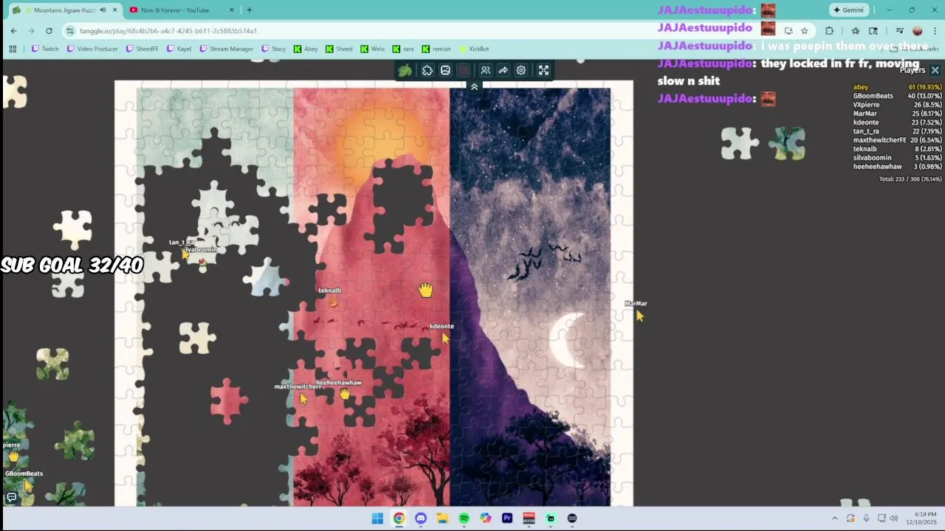
Task: Pick the white piece beside the players list
Action: click(740, 143)
